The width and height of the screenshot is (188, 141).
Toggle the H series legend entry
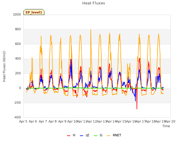point(71,135)
